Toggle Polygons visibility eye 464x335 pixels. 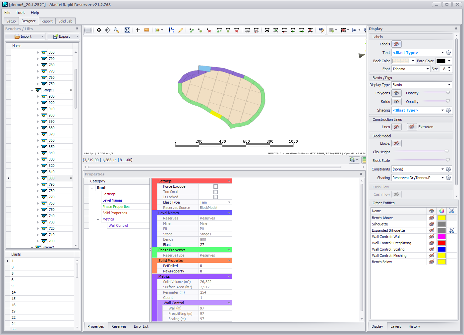[396, 93]
